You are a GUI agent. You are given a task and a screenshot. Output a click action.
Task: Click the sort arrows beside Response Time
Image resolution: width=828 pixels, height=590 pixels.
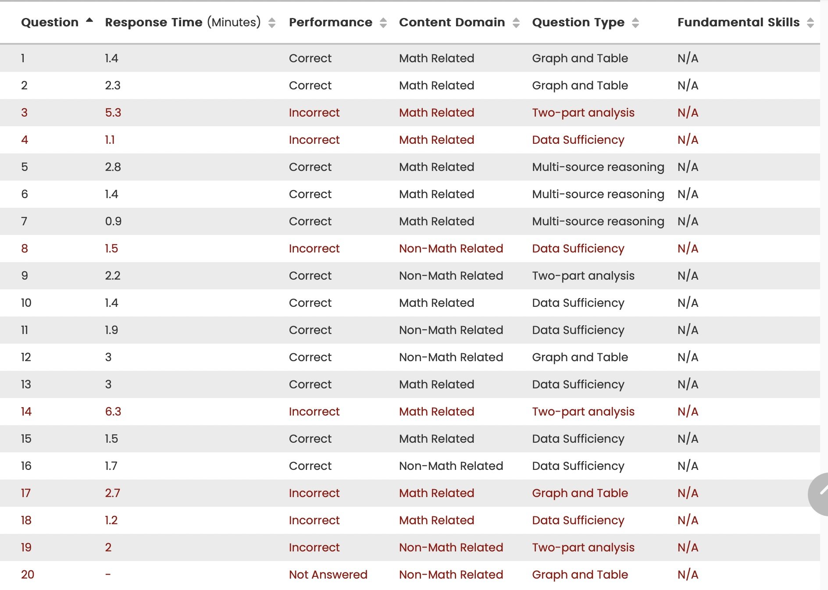pyautogui.click(x=272, y=23)
